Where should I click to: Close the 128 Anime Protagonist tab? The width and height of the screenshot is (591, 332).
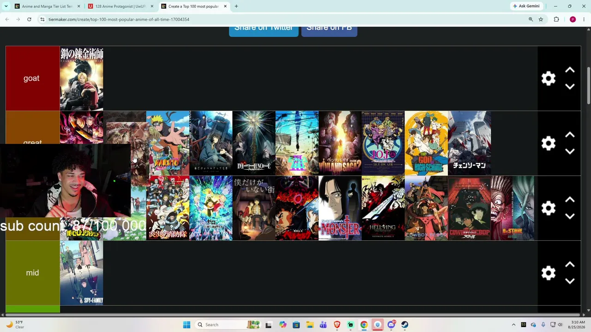click(152, 6)
